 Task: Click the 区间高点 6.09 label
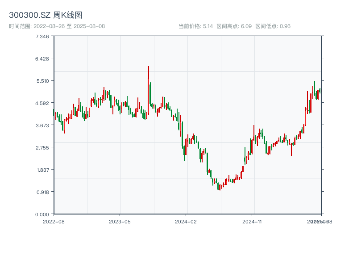click(x=234, y=26)
